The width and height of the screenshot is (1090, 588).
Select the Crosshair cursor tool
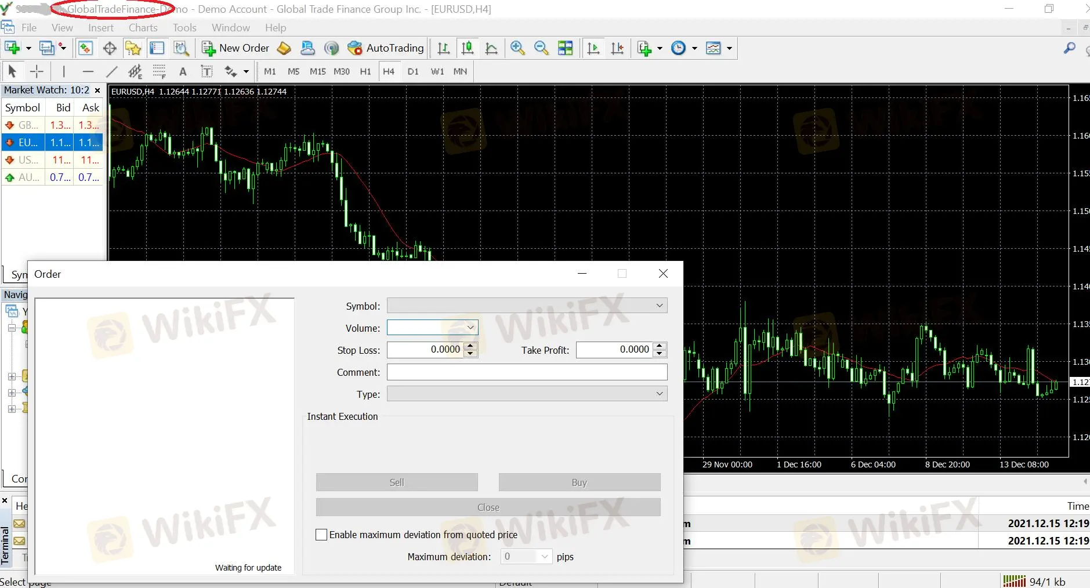coord(37,71)
